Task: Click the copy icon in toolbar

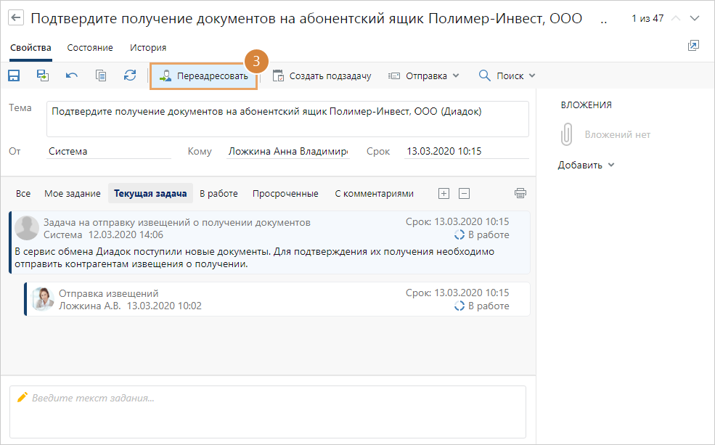Action: (101, 75)
